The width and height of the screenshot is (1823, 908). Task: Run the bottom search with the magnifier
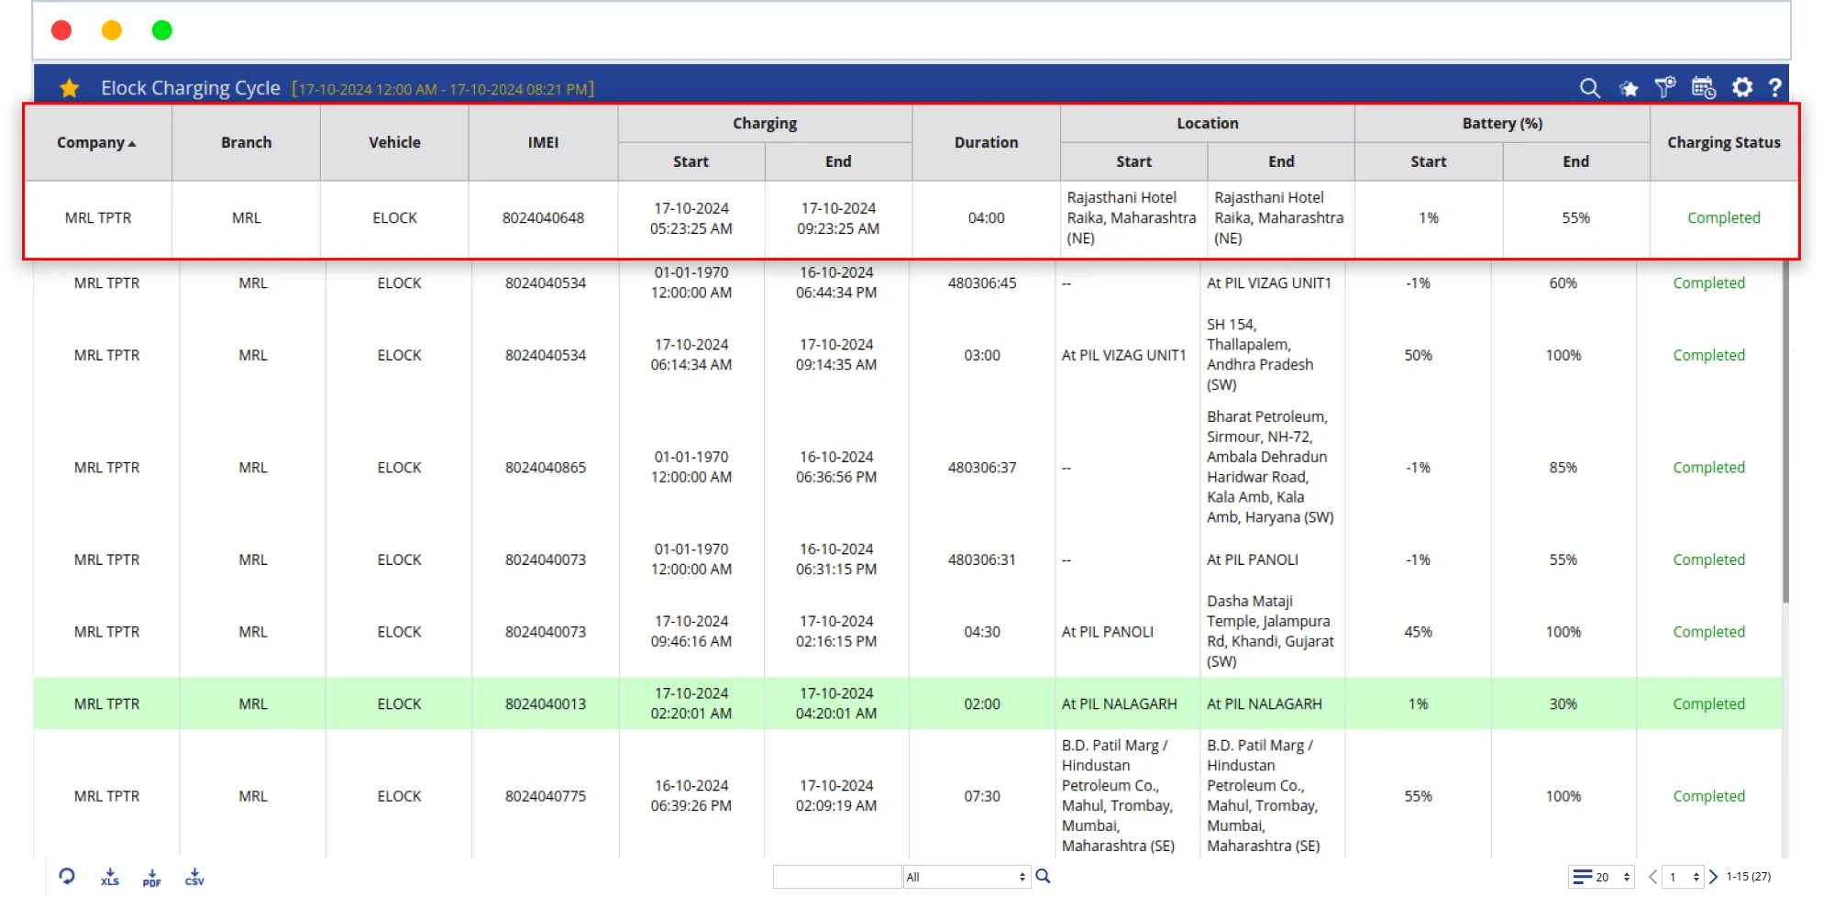(1043, 876)
